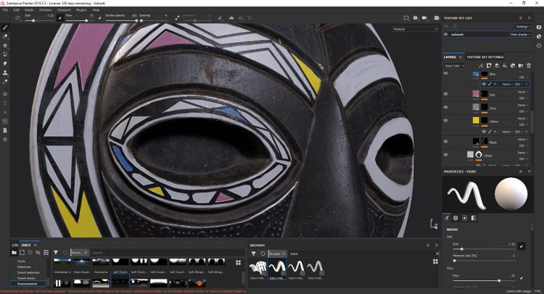This screenshot has width=544, height=294.
Task: Click the shelf filter funnel icon
Action: coord(56,253)
